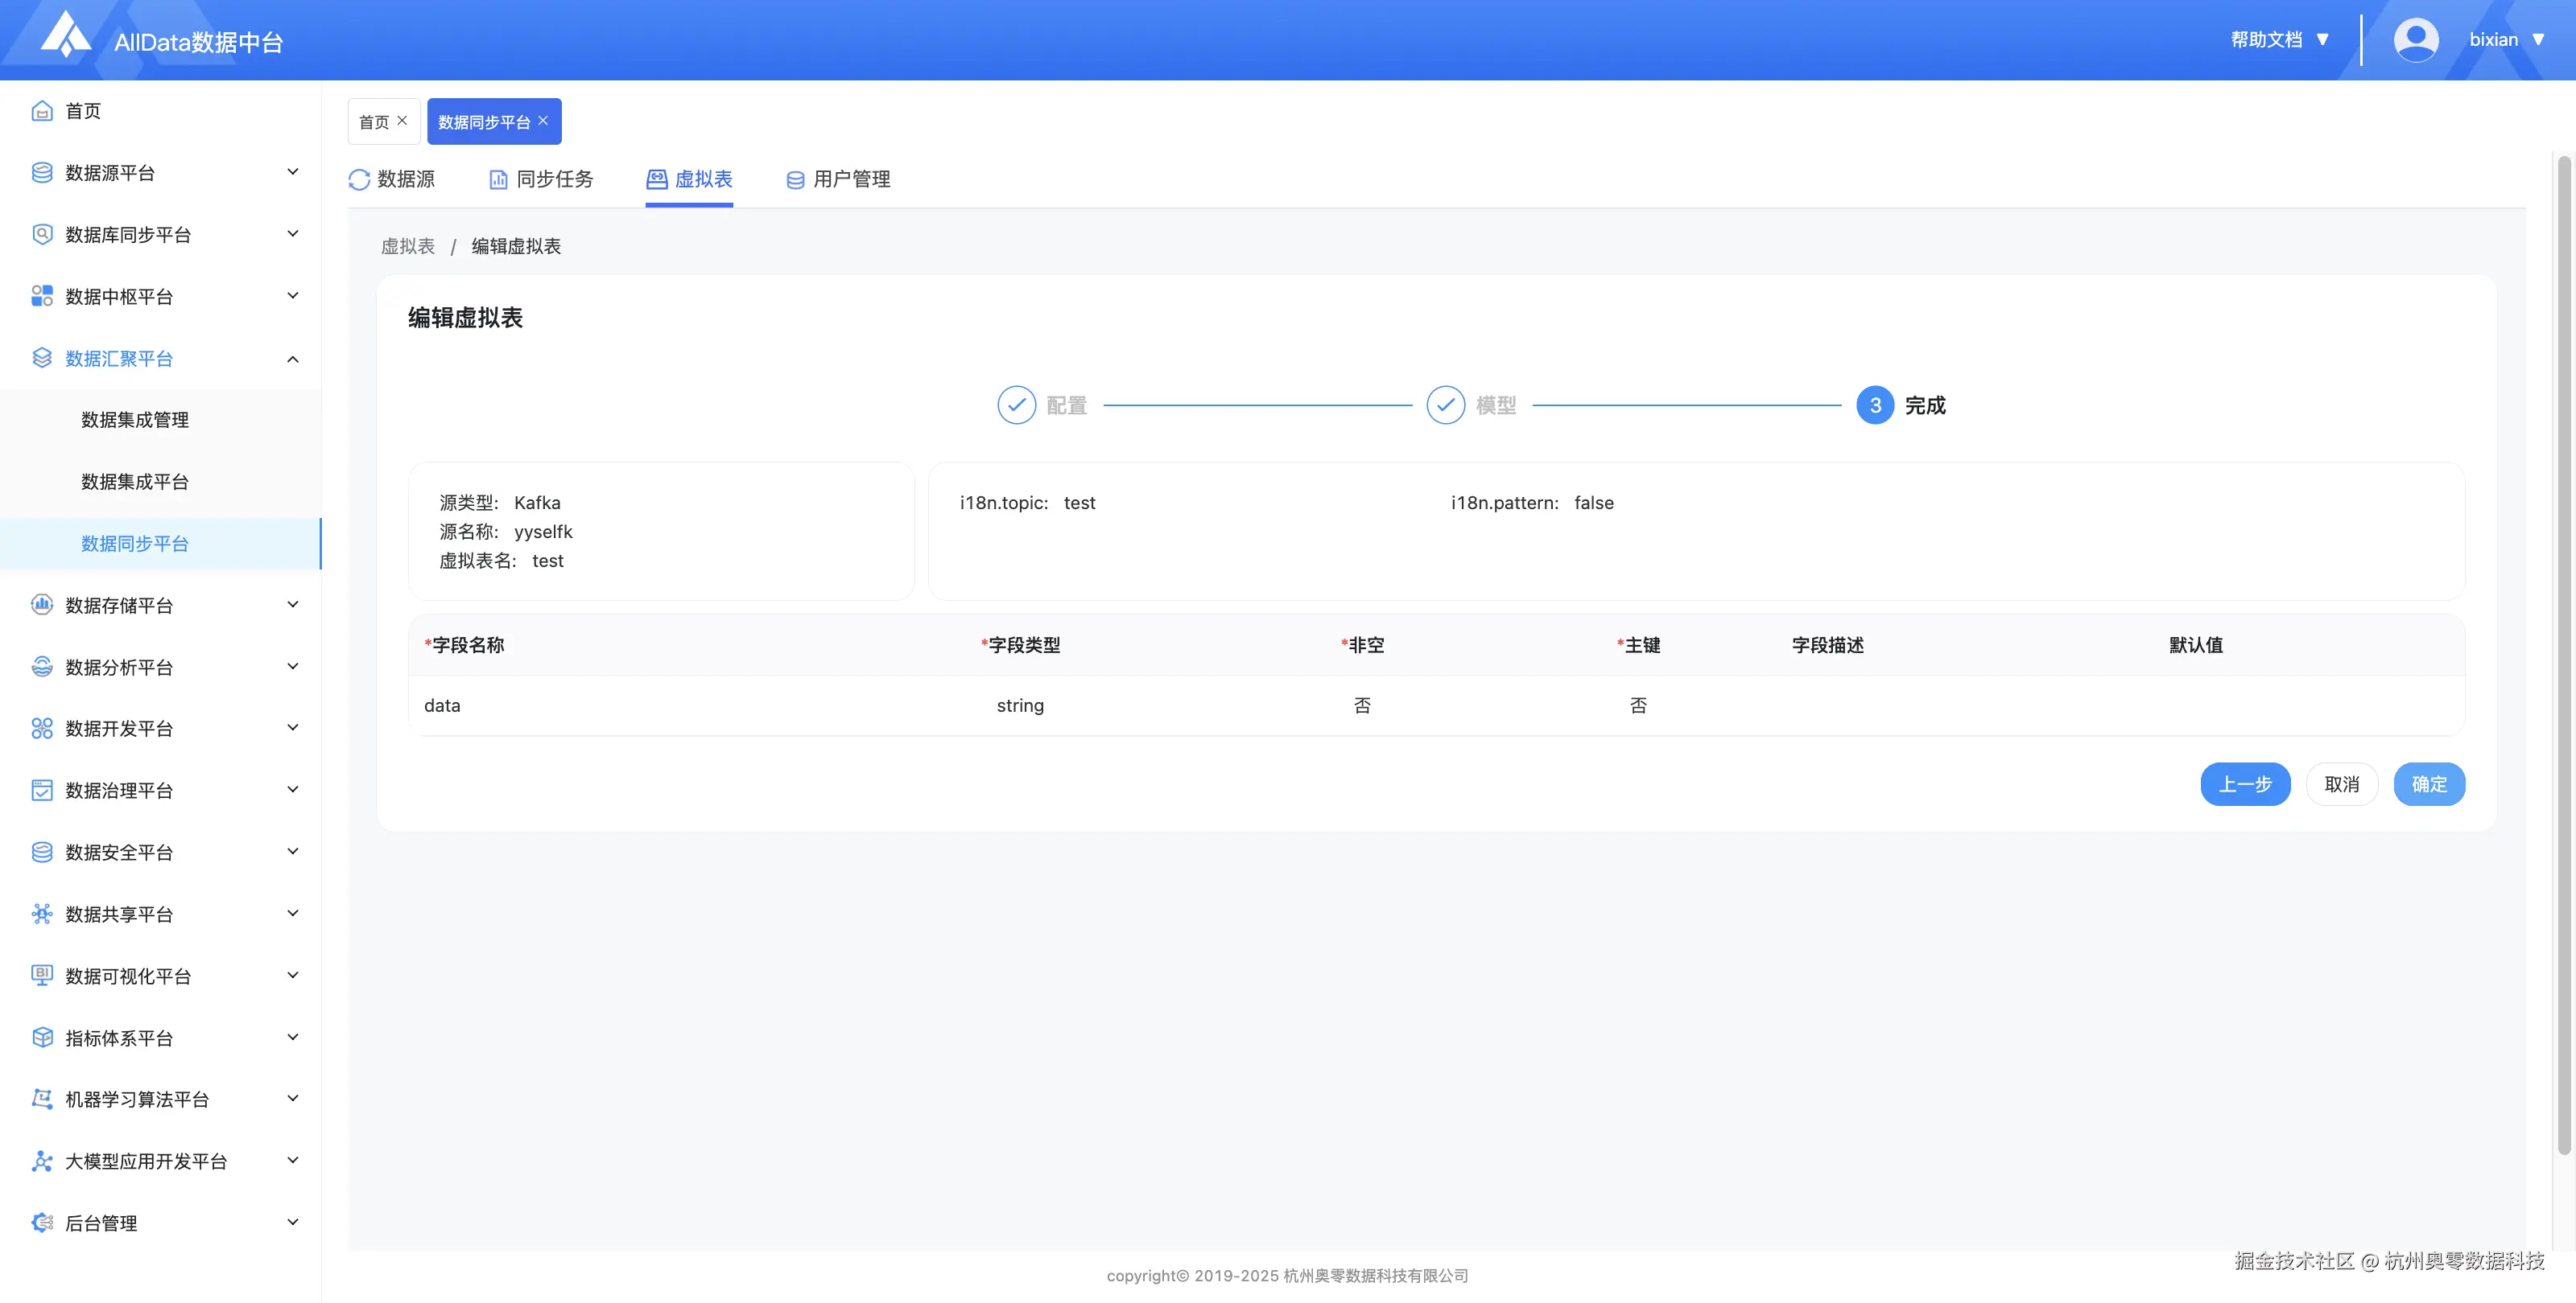This screenshot has height=1303, width=2576.
Task: Click the completed 配置 step checkmark
Action: tap(1016, 405)
